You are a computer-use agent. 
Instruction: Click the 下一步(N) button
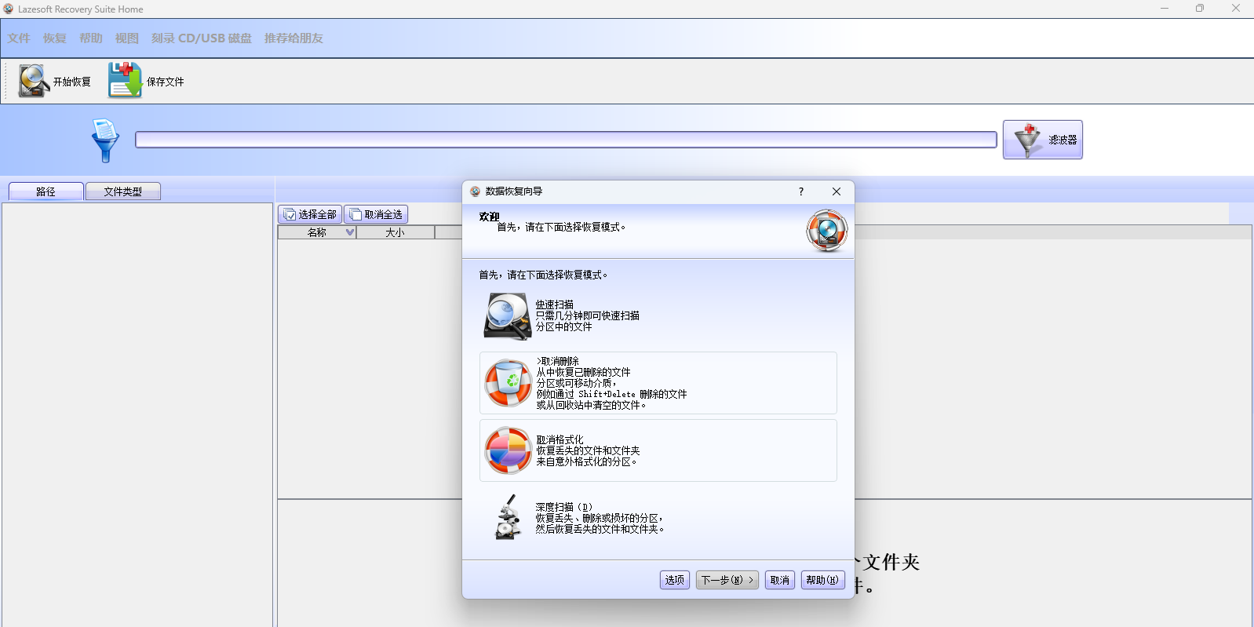[x=727, y=580]
